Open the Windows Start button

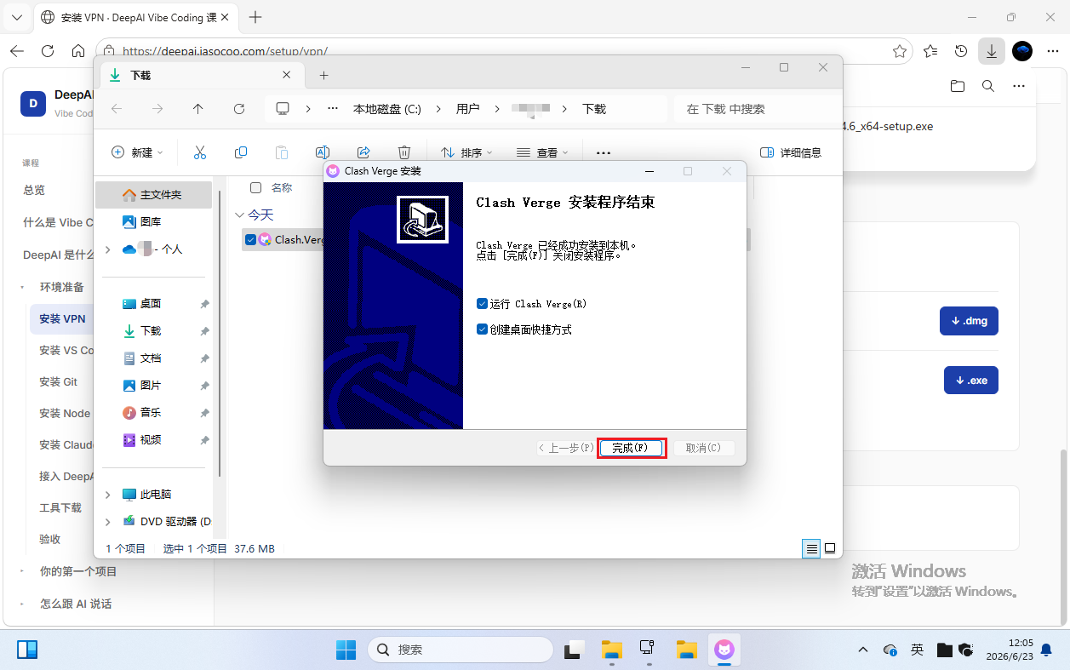click(346, 650)
